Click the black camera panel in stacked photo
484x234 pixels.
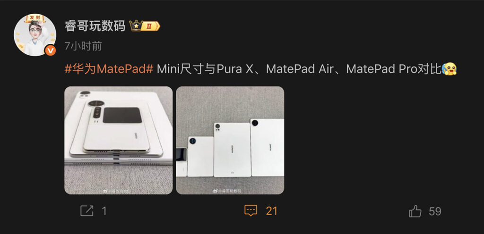click(x=122, y=115)
